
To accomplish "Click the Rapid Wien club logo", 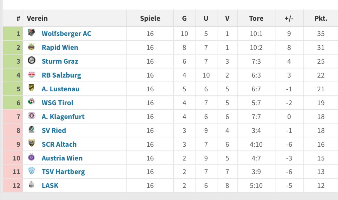I will [31, 47].
